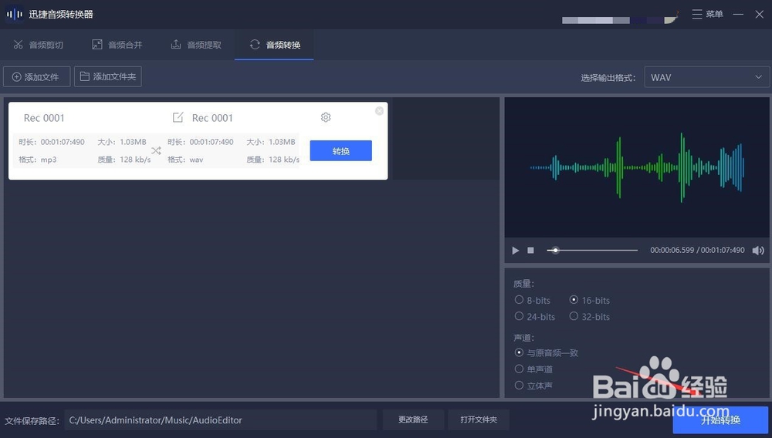Select the 8-bits quality option
Image resolution: width=772 pixels, height=438 pixels.
tap(532, 300)
